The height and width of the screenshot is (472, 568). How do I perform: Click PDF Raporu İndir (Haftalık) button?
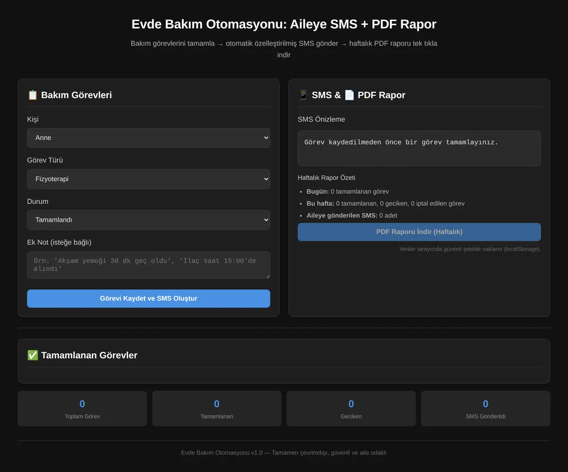point(419,232)
